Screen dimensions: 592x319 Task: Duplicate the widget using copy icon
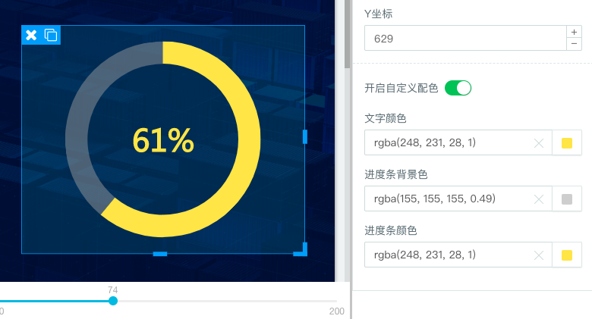[51, 35]
